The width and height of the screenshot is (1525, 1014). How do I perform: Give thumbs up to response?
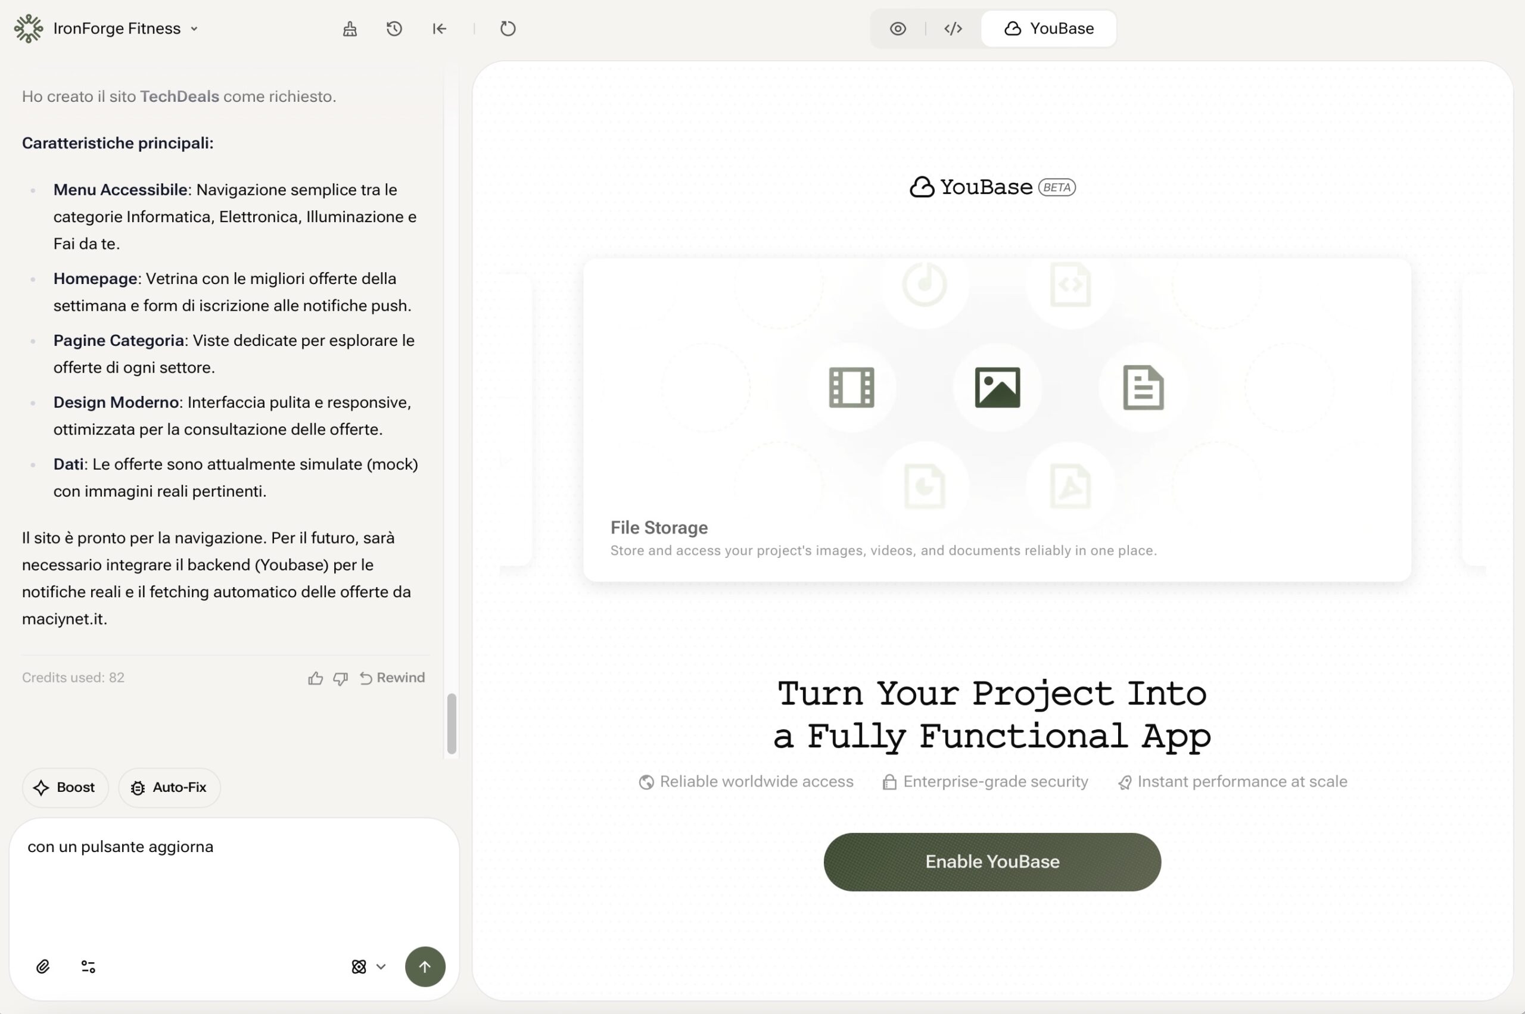315,678
